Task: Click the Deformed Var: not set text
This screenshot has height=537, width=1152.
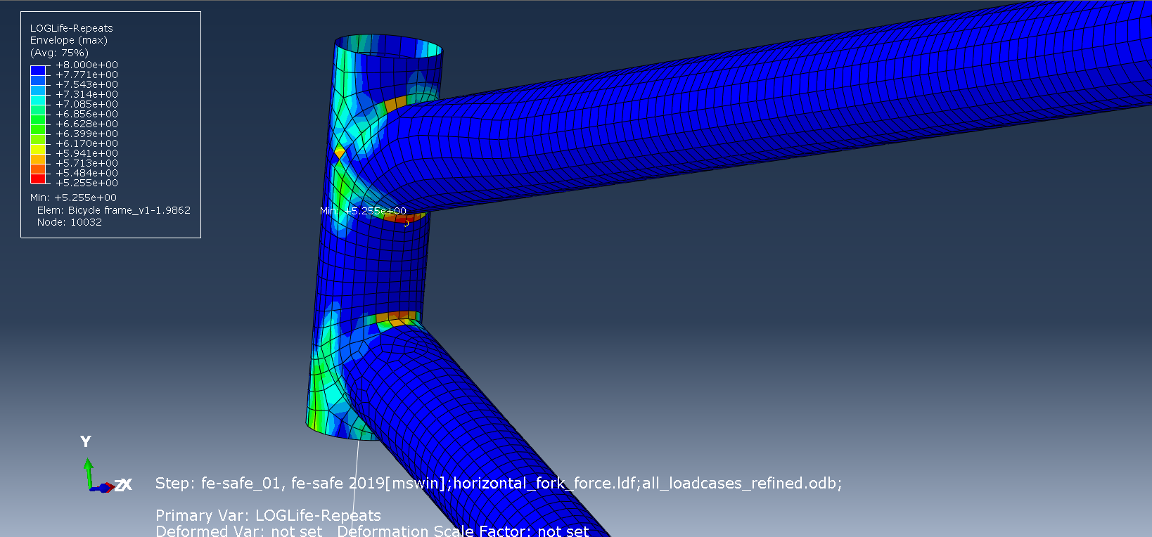Action: (238, 531)
